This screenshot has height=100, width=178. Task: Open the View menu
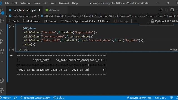(38, 3)
